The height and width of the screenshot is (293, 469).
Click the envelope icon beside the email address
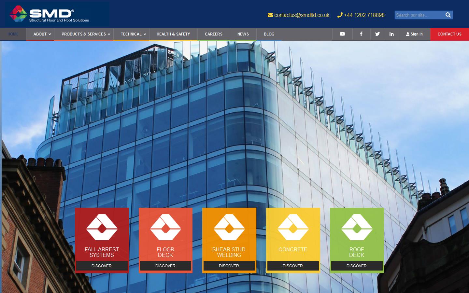[x=270, y=15]
